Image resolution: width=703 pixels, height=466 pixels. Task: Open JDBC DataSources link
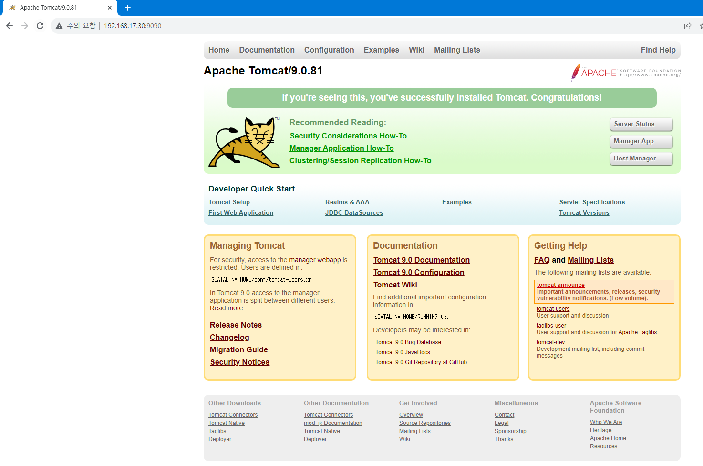pos(354,213)
